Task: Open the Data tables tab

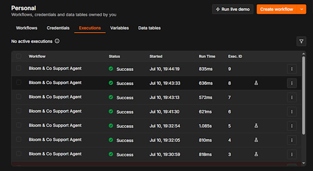Action: click(x=149, y=28)
